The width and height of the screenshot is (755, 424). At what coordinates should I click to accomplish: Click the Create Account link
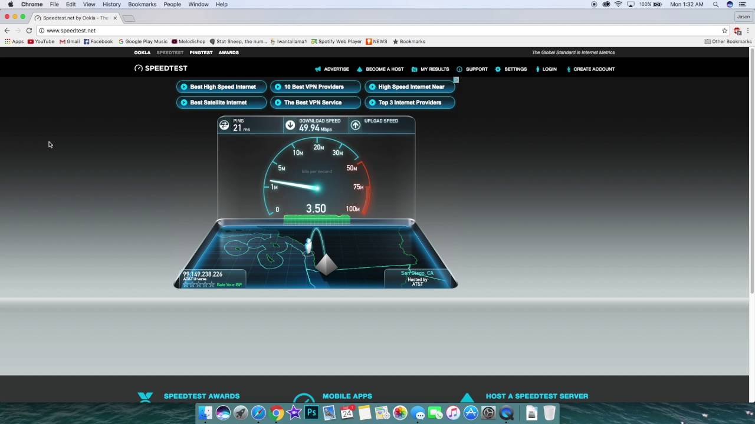coord(590,69)
